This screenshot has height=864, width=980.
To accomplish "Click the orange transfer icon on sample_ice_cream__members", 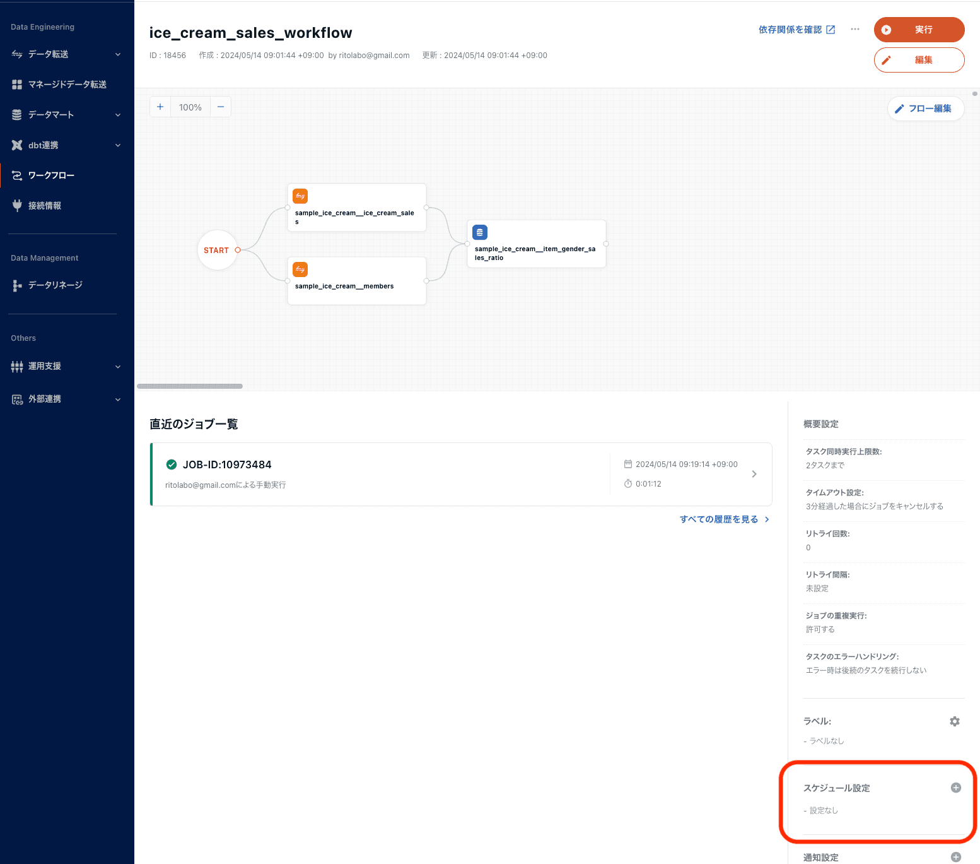I will coord(300,269).
